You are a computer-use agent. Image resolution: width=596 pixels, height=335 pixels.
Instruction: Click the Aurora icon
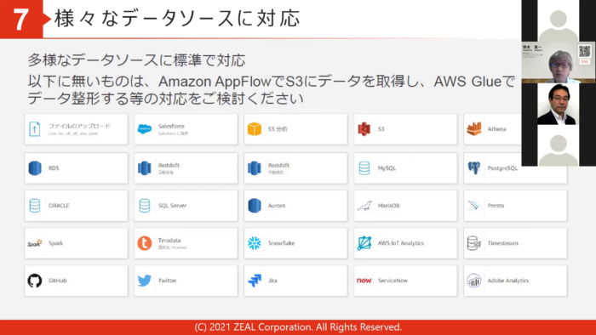click(255, 206)
